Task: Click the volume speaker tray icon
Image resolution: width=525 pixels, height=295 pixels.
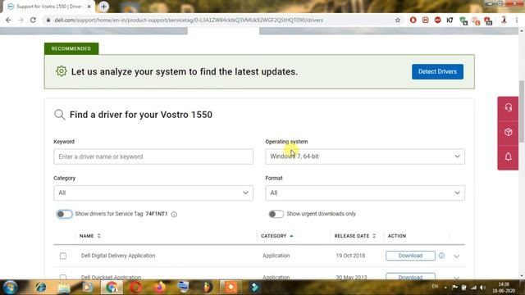Action: click(x=482, y=288)
